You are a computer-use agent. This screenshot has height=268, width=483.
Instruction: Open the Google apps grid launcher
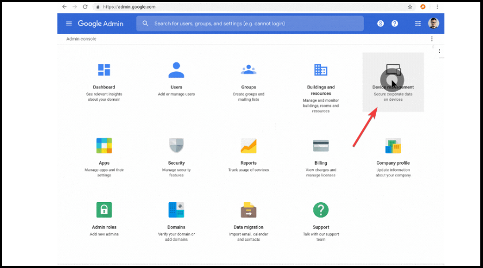tap(418, 24)
